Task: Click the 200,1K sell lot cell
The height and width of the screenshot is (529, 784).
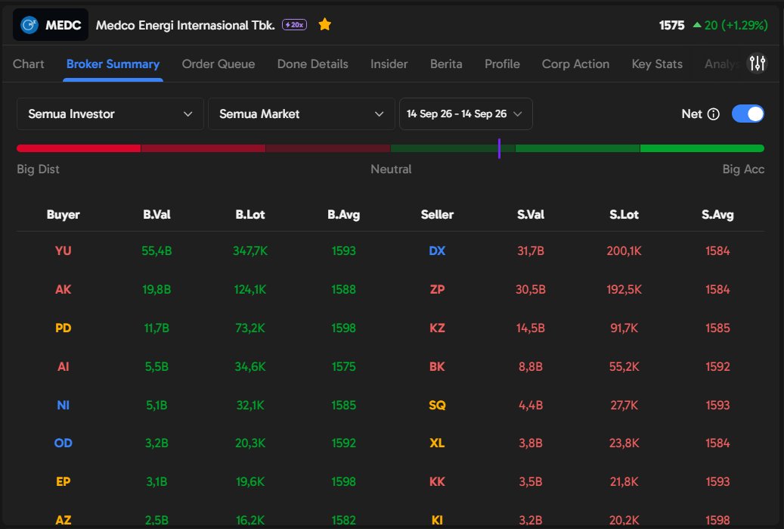Action: click(x=624, y=250)
